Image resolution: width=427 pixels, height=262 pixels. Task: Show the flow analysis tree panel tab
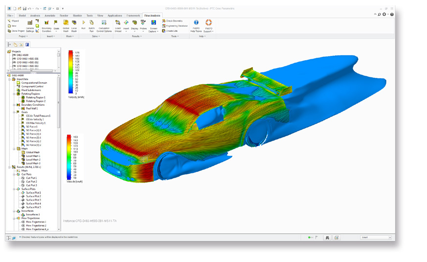click(x=27, y=45)
